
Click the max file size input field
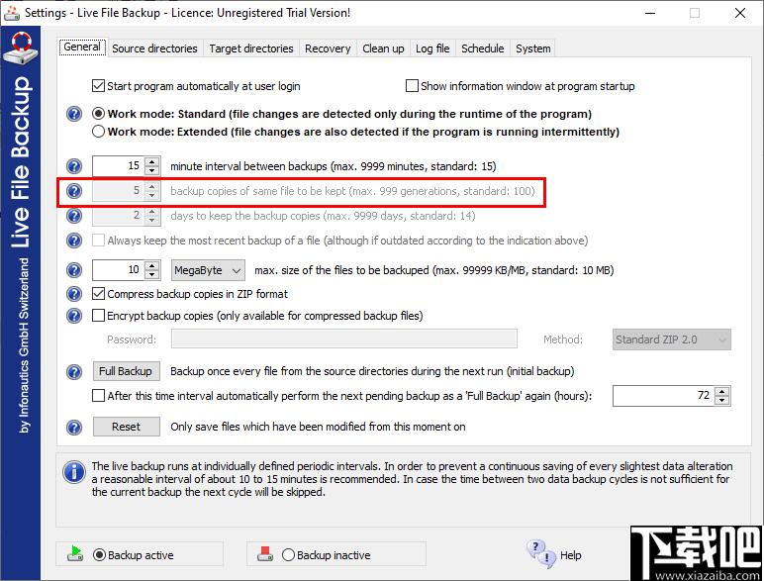pos(119,270)
